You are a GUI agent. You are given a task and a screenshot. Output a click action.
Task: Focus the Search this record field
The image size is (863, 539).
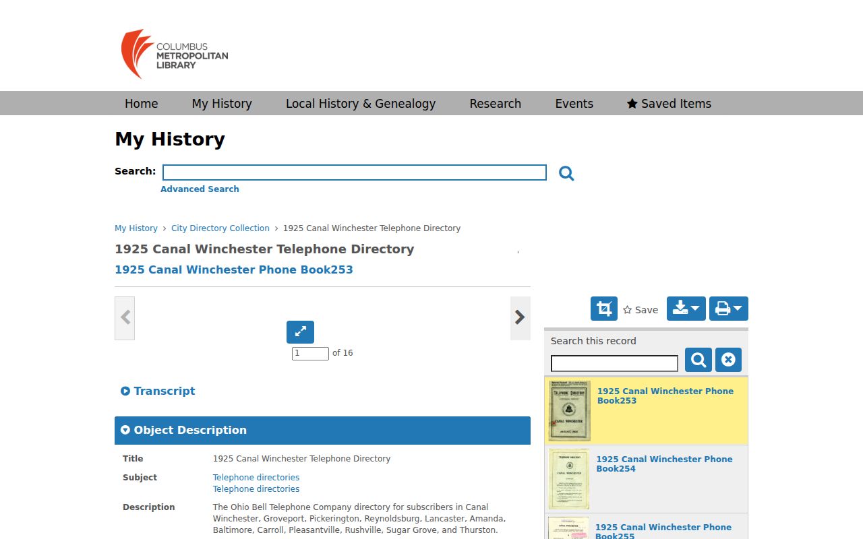pyautogui.click(x=614, y=364)
